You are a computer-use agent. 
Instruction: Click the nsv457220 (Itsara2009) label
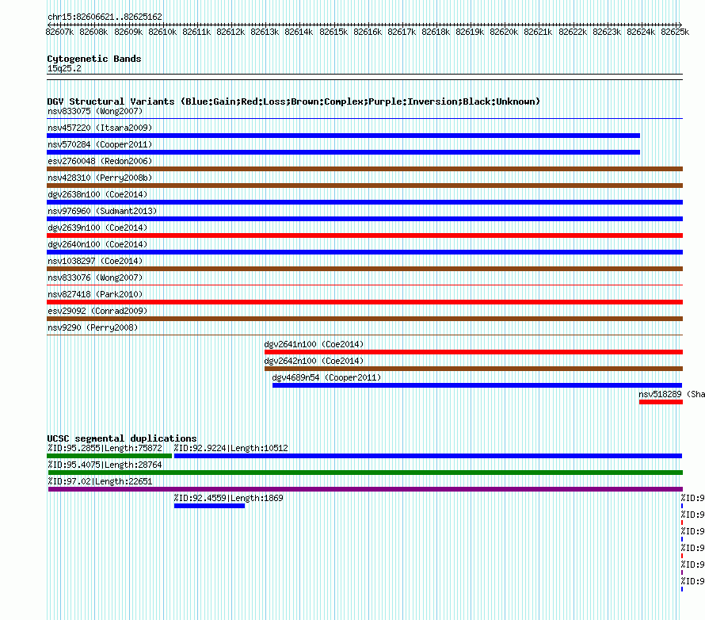pos(100,128)
